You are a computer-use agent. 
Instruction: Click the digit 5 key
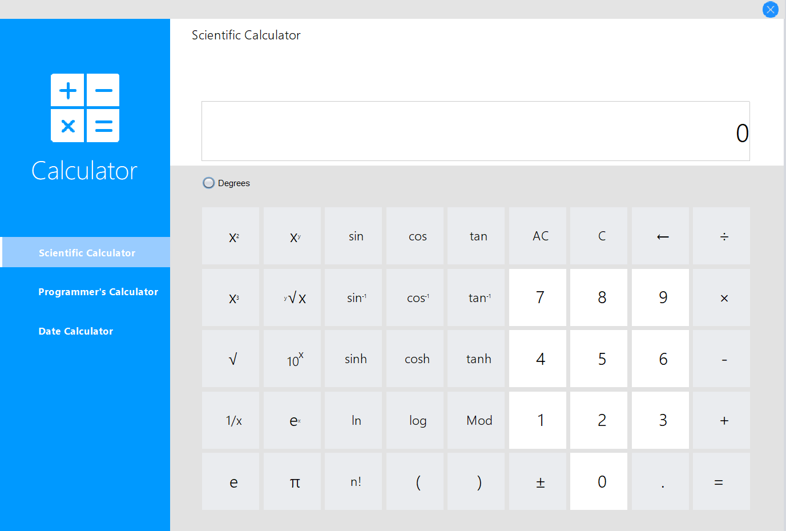(599, 359)
